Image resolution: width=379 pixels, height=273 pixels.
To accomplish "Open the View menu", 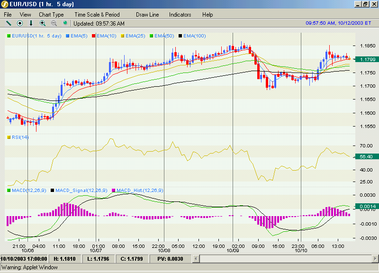I will [x=26, y=15].
